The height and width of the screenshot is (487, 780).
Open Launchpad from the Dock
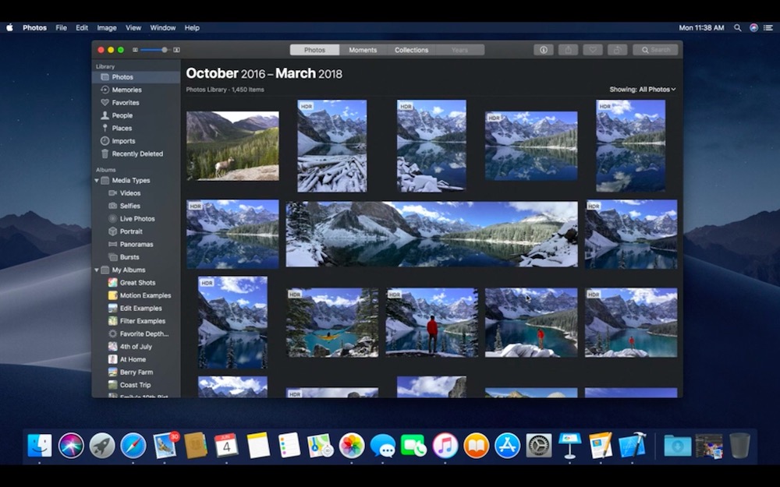[x=102, y=445]
